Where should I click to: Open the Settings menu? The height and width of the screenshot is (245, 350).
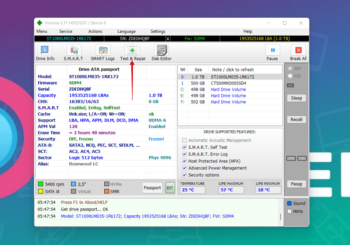(158, 32)
